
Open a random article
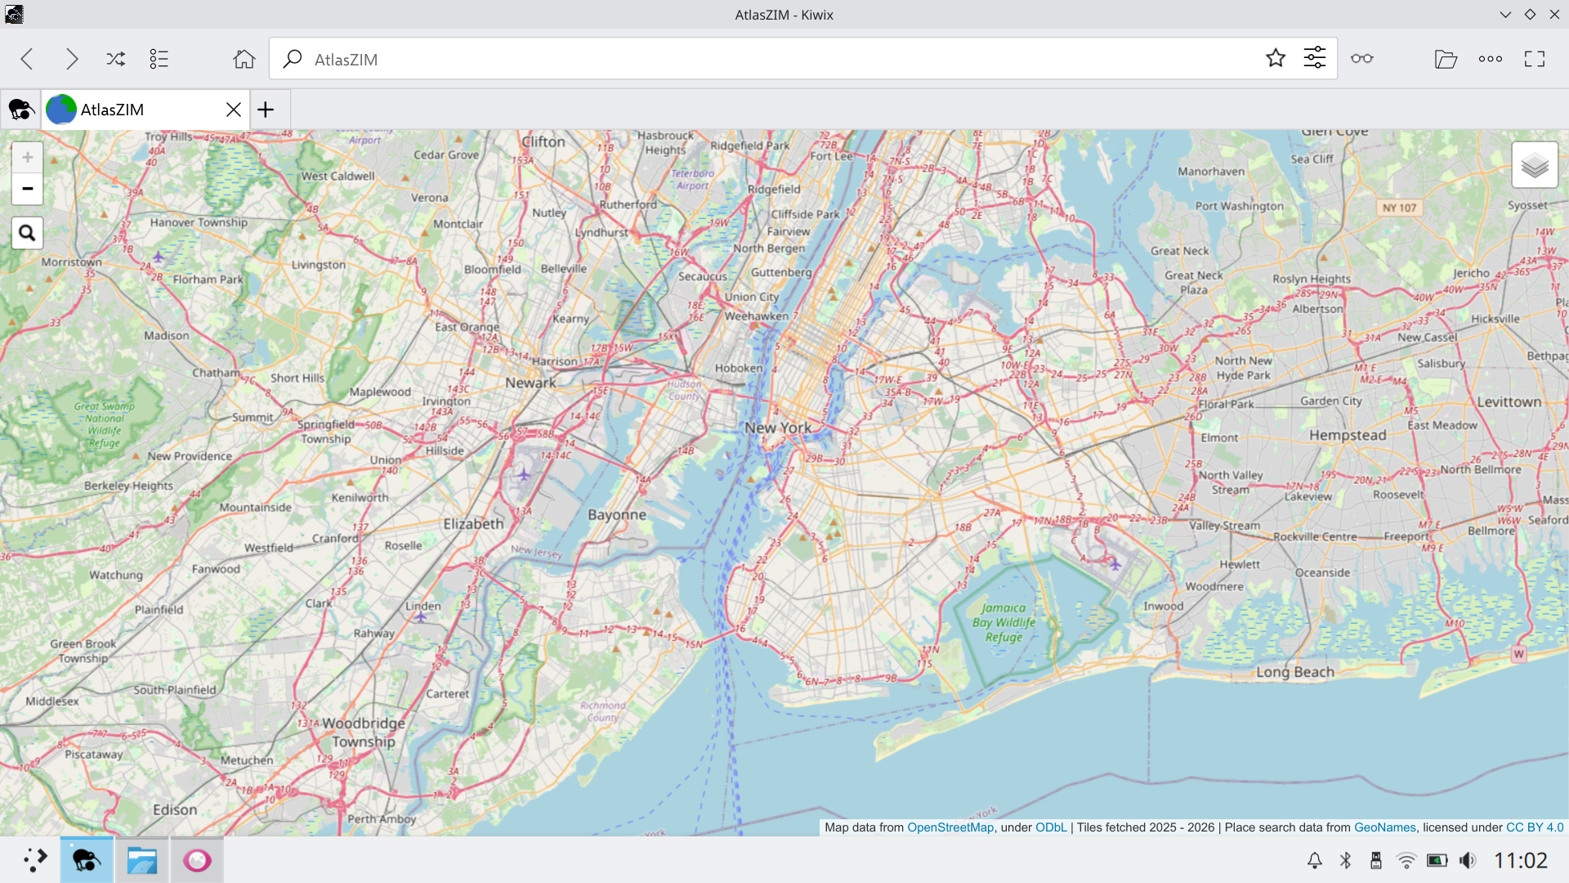(116, 59)
